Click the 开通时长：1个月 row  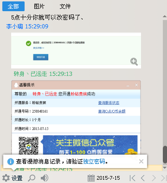pos(76,120)
